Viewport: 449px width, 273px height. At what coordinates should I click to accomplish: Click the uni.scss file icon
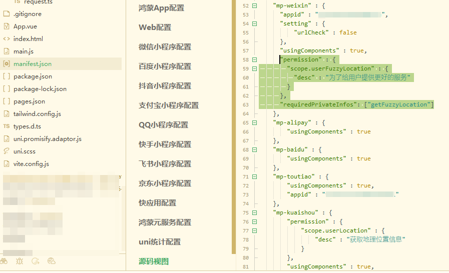click(x=7, y=151)
